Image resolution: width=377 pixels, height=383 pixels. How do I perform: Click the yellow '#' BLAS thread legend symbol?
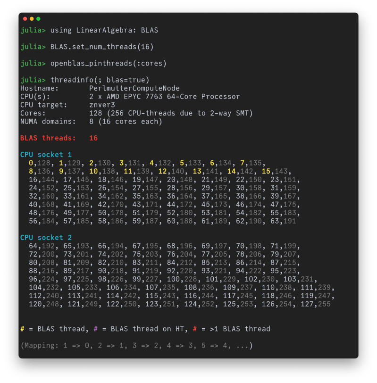(22, 329)
